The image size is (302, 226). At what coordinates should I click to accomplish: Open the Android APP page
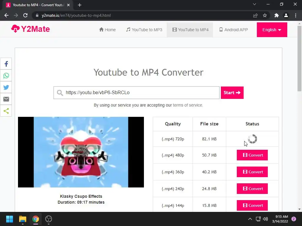coord(234,30)
